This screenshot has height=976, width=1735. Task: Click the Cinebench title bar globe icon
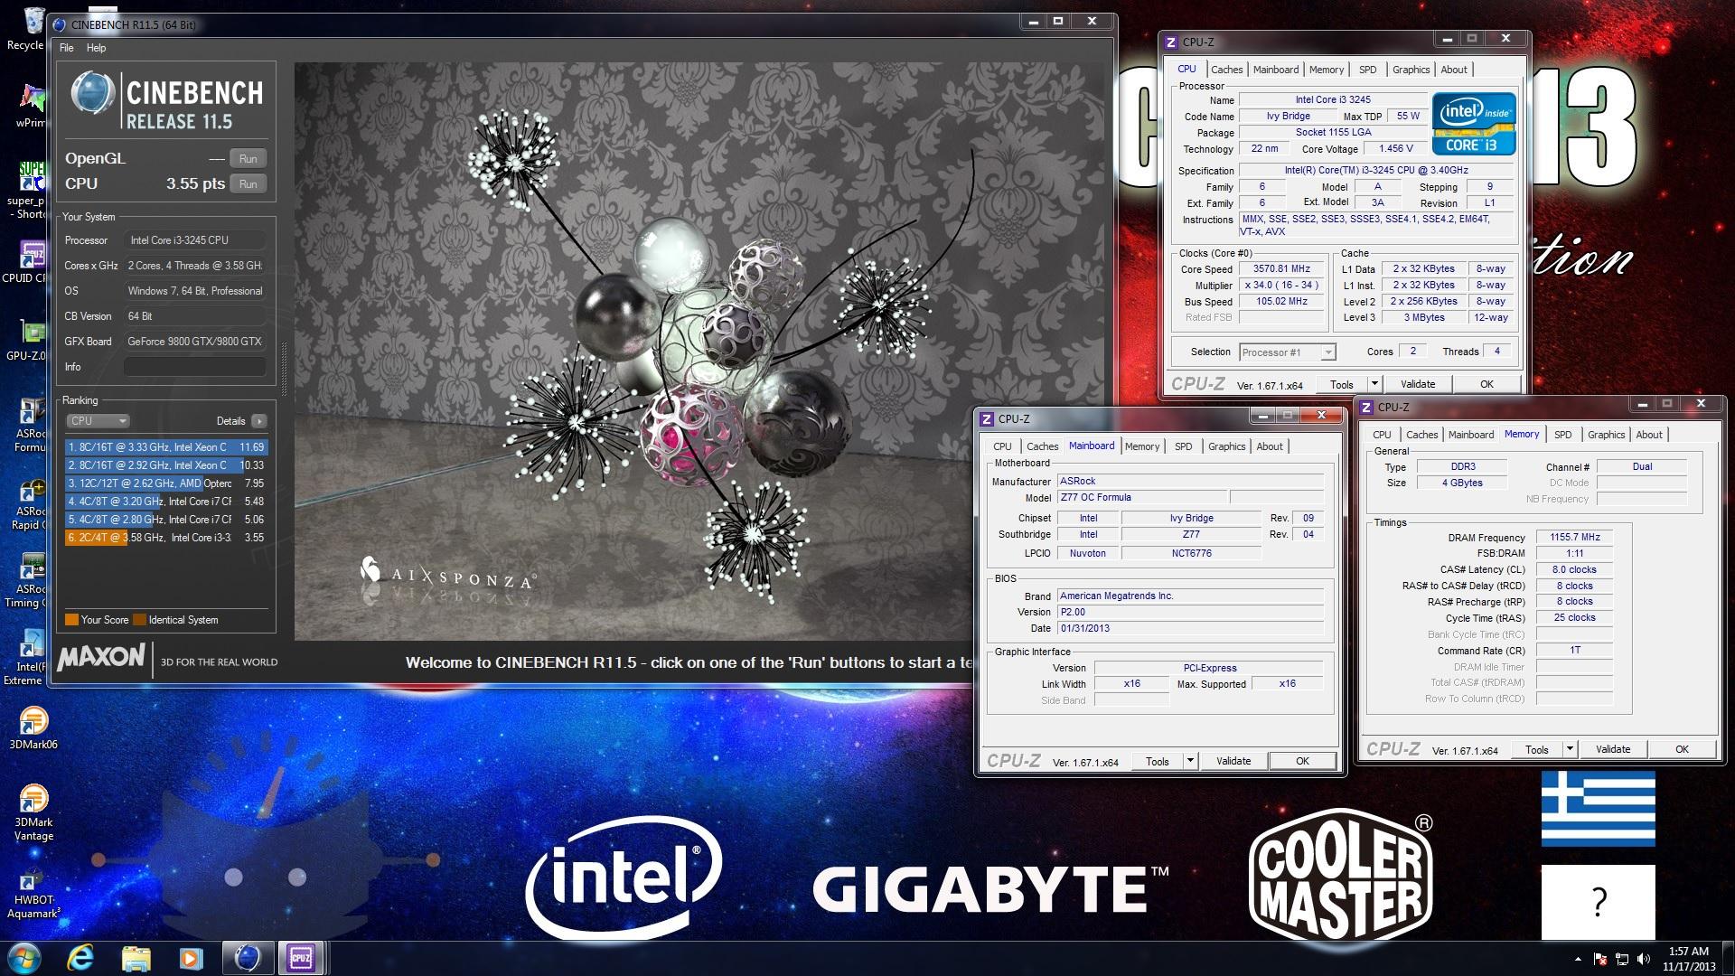[60, 24]
